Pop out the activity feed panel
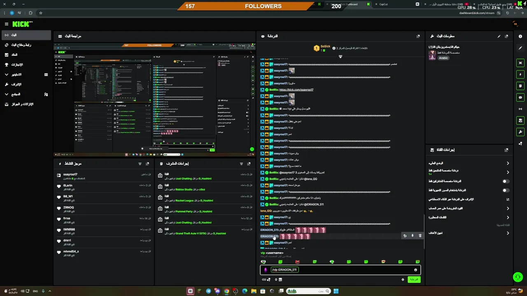Screen dimensions: 527x296 pos(147,164)
